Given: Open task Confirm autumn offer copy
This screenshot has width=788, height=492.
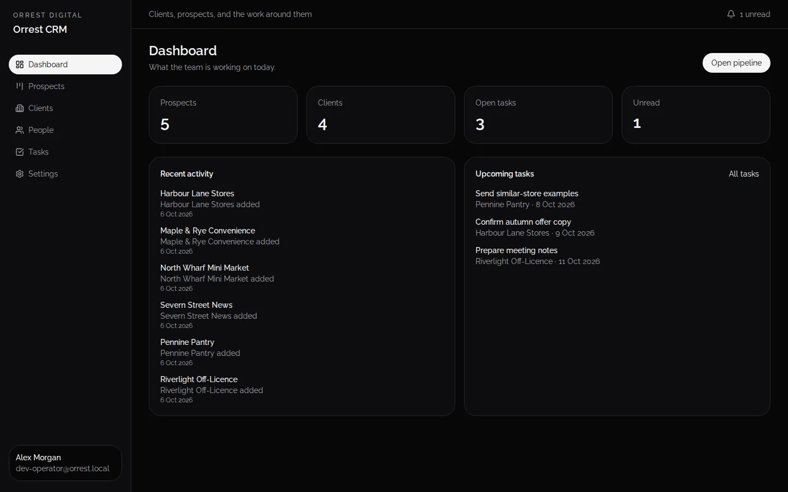Looking at the screenshot, I should pyautogui.click(x=523, y=222).
